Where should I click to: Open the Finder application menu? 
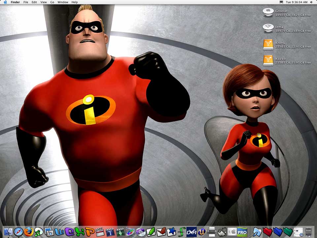15,2
